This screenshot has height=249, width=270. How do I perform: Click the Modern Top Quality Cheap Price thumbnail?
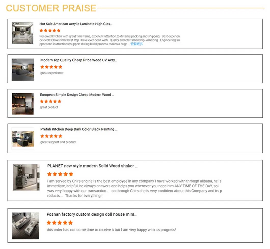pos(23,69)
